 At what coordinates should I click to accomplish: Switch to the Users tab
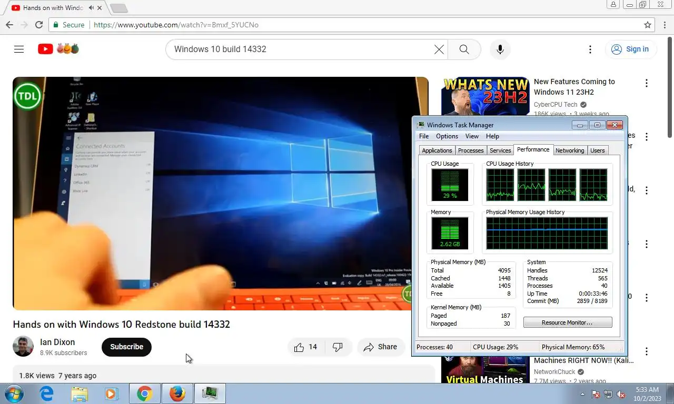pyautogui.click(x=598, y=150)
